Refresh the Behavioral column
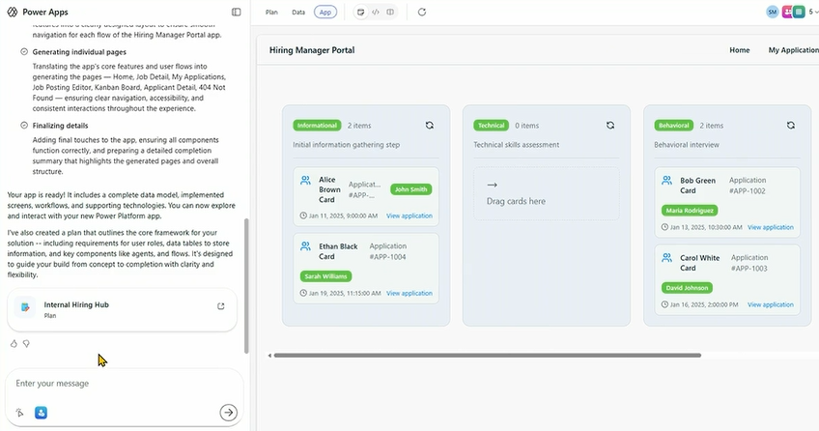 tap(791, 126)
